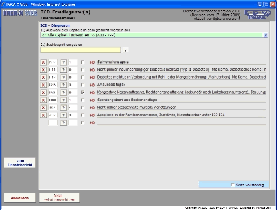The image size is (277, 210).
Task: Select the Amaurosis fugax diagnosis text
Action: (x=111, y=85)
